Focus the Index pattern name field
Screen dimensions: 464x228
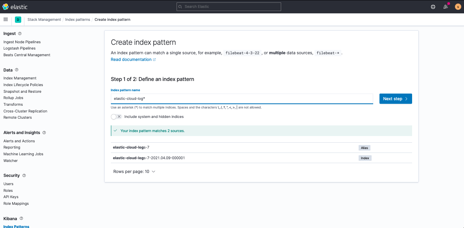(x=242, y=99)
